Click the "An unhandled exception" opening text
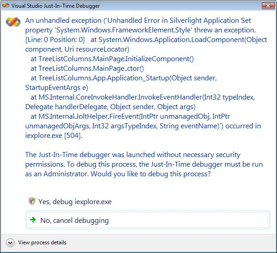Viewport: 277px width, 253px height. click(63, 21)
